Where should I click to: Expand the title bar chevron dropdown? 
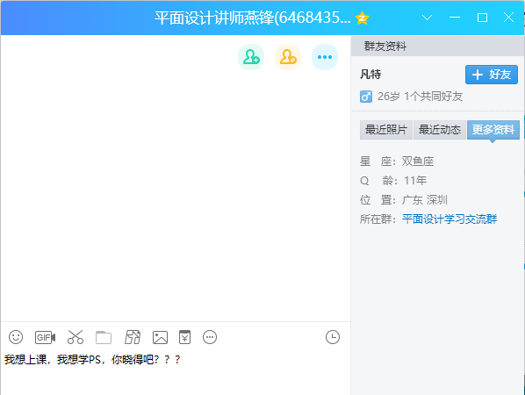(427, 18)
